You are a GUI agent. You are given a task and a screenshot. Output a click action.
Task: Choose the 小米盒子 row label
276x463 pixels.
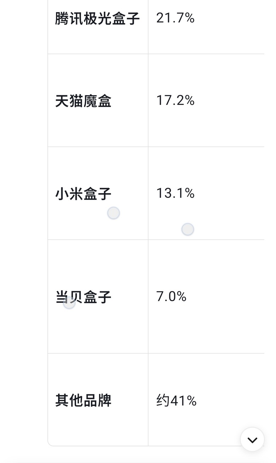(84, 194)
